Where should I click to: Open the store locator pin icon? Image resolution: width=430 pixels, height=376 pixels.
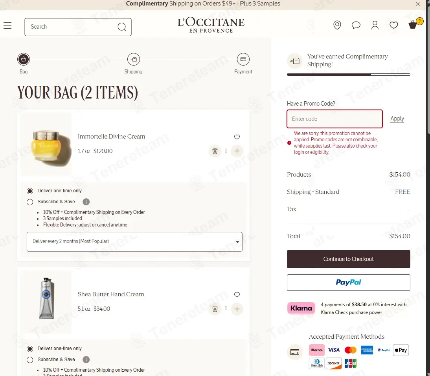pyautogui.click(x=337, y=25)
